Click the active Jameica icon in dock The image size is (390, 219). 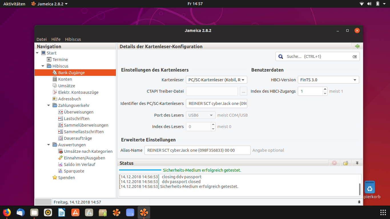pyautogui.click(x=144, y=212)
